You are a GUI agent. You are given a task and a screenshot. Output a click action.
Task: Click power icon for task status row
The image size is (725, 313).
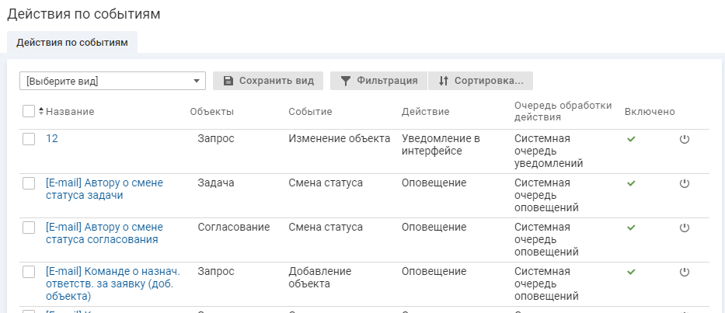click(685, 183)
